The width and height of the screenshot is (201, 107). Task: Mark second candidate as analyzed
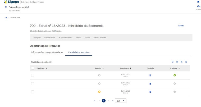[x=175, y=84]
